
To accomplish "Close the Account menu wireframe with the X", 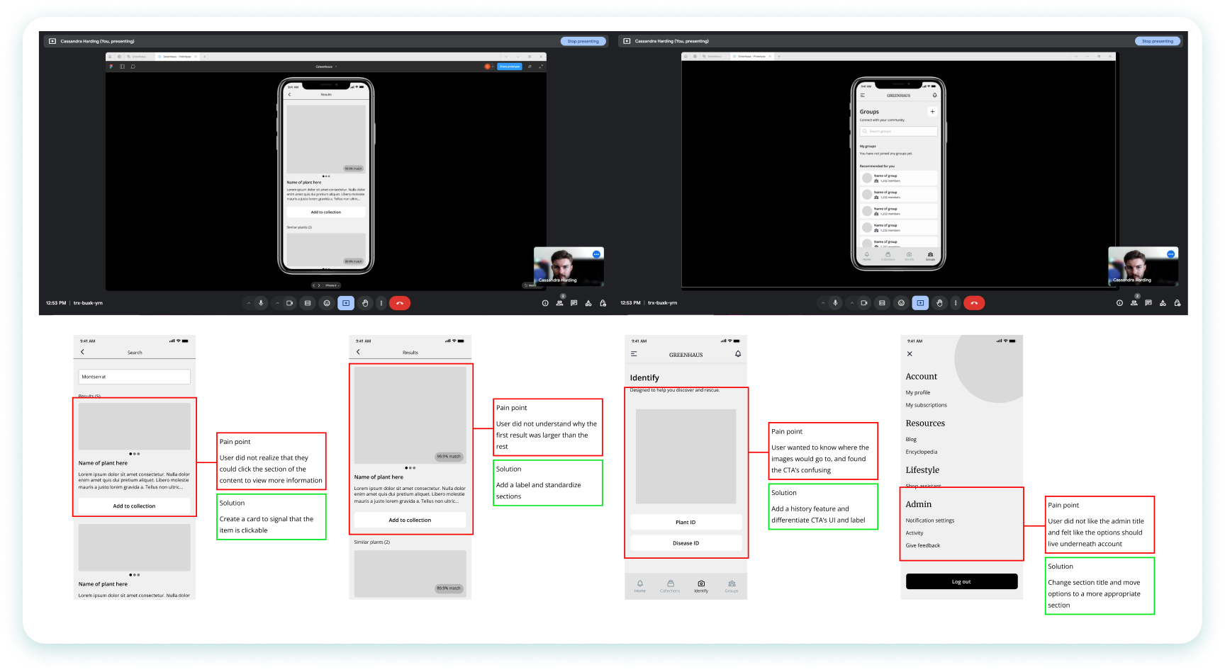I will pos(910,353).
